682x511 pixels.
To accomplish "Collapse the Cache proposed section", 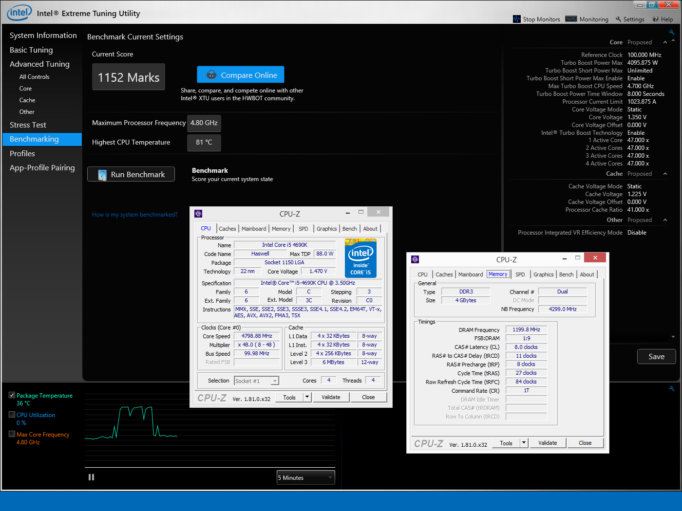I will tap(665, 174).
